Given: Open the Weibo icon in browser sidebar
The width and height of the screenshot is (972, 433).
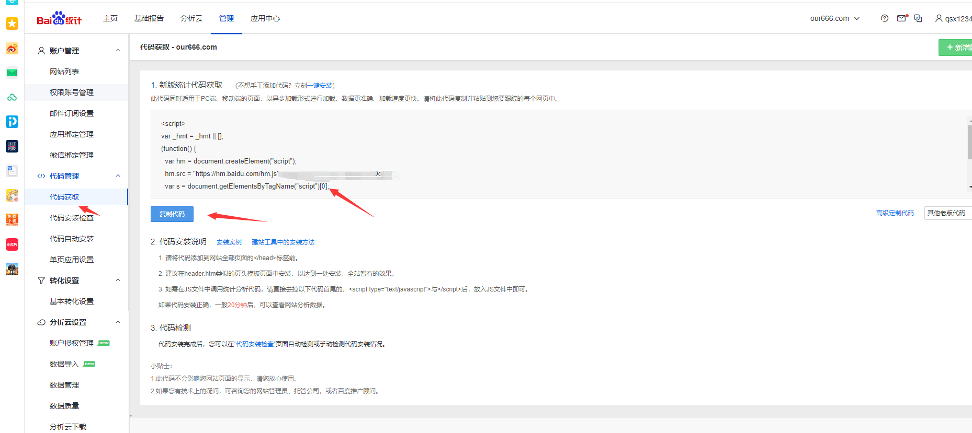Looking at the screenshot, I should [12, 49].
